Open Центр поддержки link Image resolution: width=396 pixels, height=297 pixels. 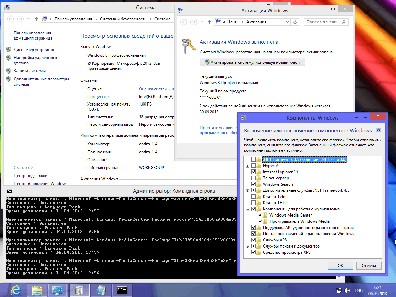[x=30, y=176]
